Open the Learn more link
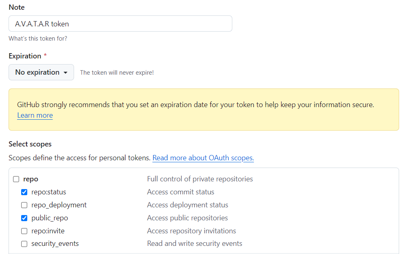This screenshot has height=254, width=404. click(35, 115)
